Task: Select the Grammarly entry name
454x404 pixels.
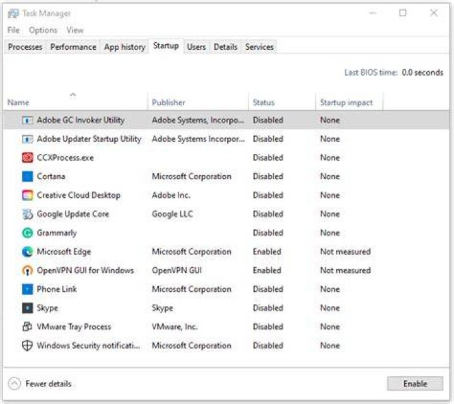Action: (x=57, y=233)
